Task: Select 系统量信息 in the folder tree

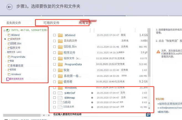Action: pyautogui.click(x=17, y=66)
